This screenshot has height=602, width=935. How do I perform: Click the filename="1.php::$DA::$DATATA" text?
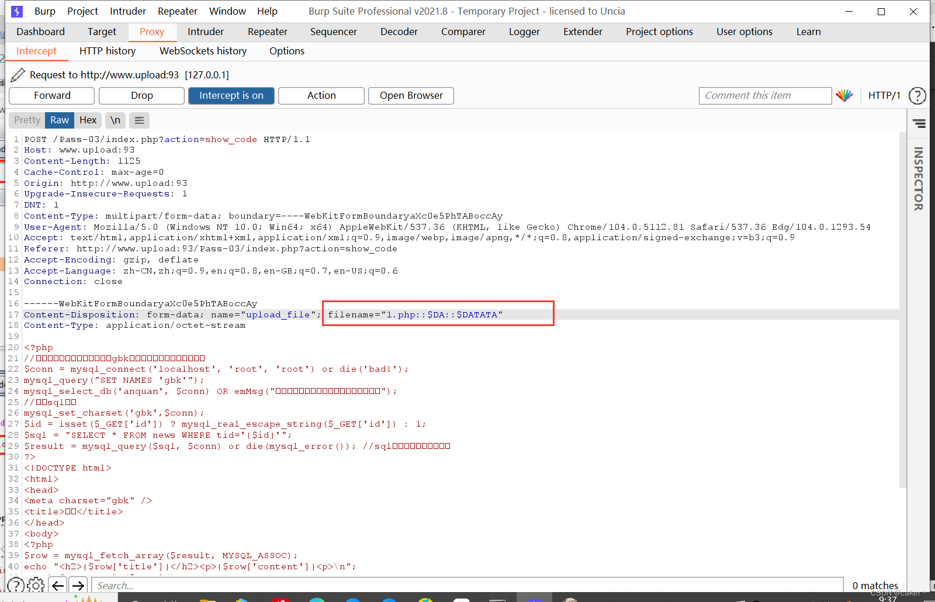click(415, 314)
